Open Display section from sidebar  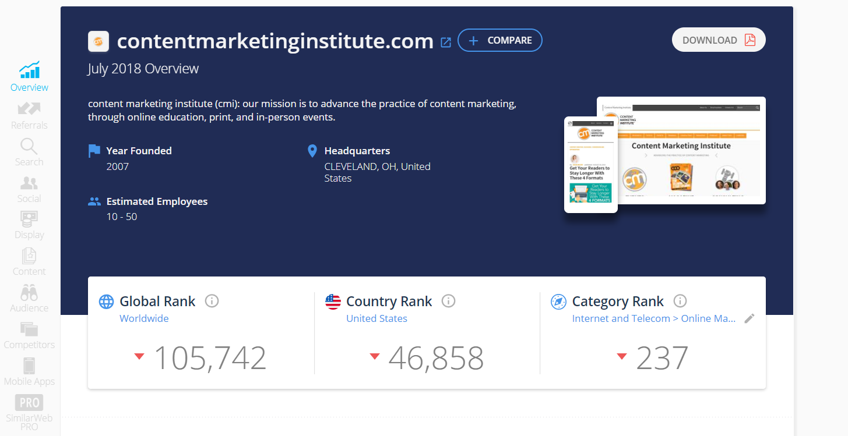(x=29, y=226)
